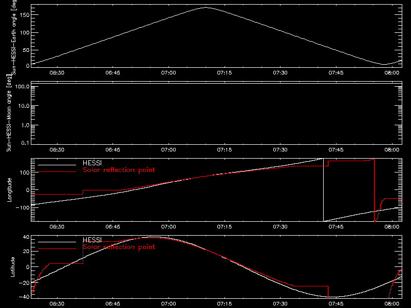Viewport: 411px width, 308px height.
Task: Click the -20 tick on Latitude axis
Action: pyautogui.click(x=24, y=283)
